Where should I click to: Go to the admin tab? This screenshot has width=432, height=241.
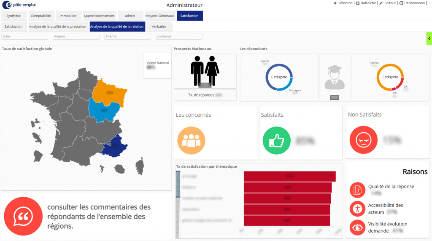tap(130, 16)
